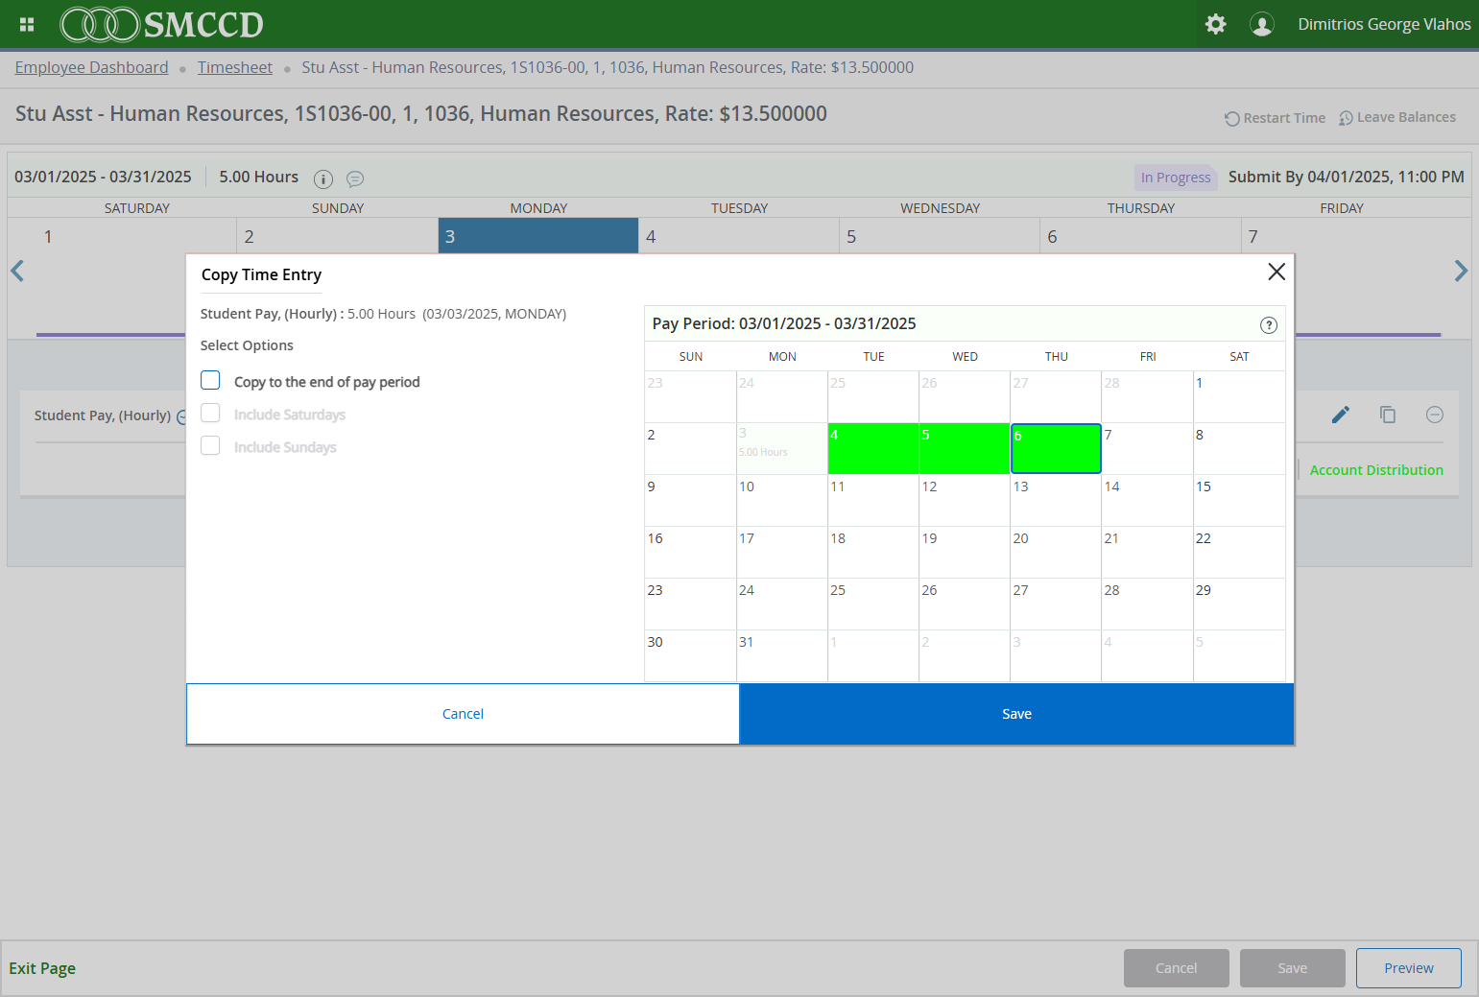Go to next week using right chevron
The width and height of the screenshot is (1479, 997).
pos(1460,272)
